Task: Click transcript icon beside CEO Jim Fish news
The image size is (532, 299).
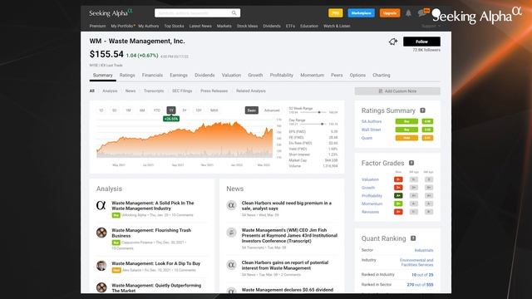Action: pos(231,233)
